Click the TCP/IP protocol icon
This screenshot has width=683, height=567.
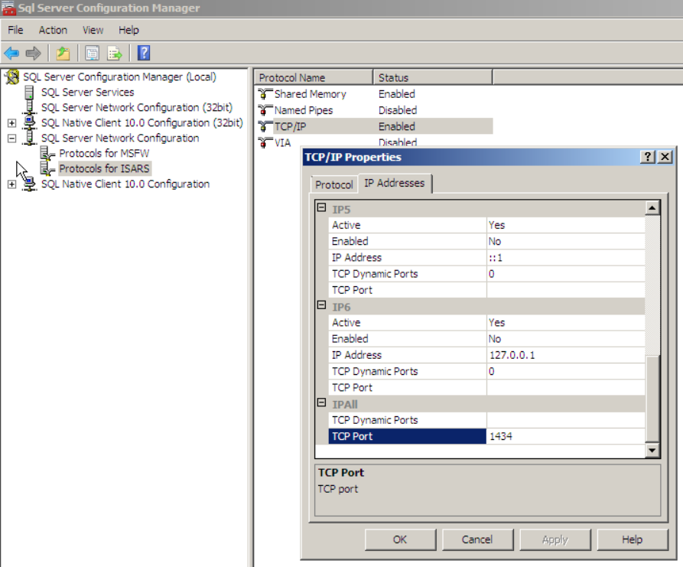[x=265, y=126]
